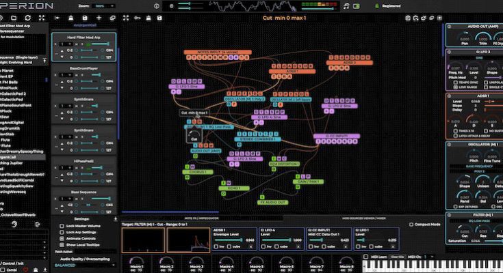Toggle the Compact Mode checkbox
Image resolution: width=503 pixels, height=273 pixels.
[x=411, y=224]
